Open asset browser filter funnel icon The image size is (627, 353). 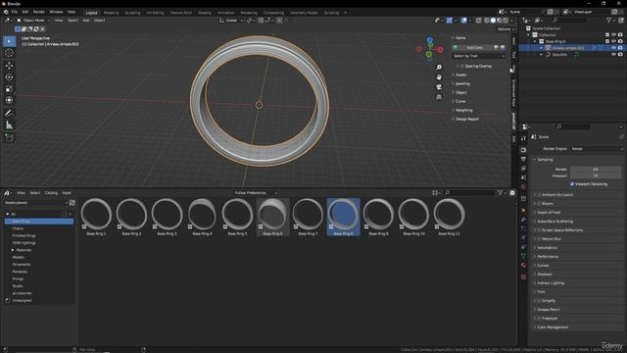pyautogui.click(x=500, y=193)
